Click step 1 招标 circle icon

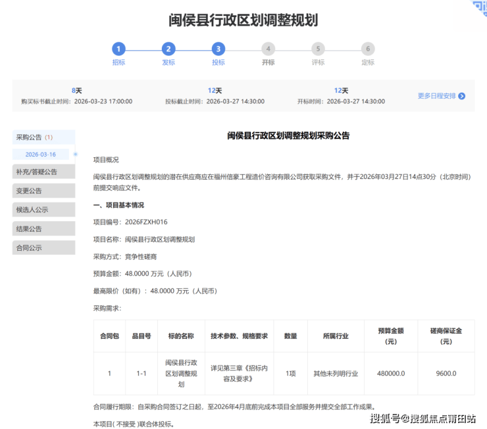click(118, 49)
